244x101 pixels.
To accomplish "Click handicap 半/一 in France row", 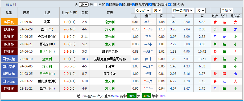I will tap(148, 22).
